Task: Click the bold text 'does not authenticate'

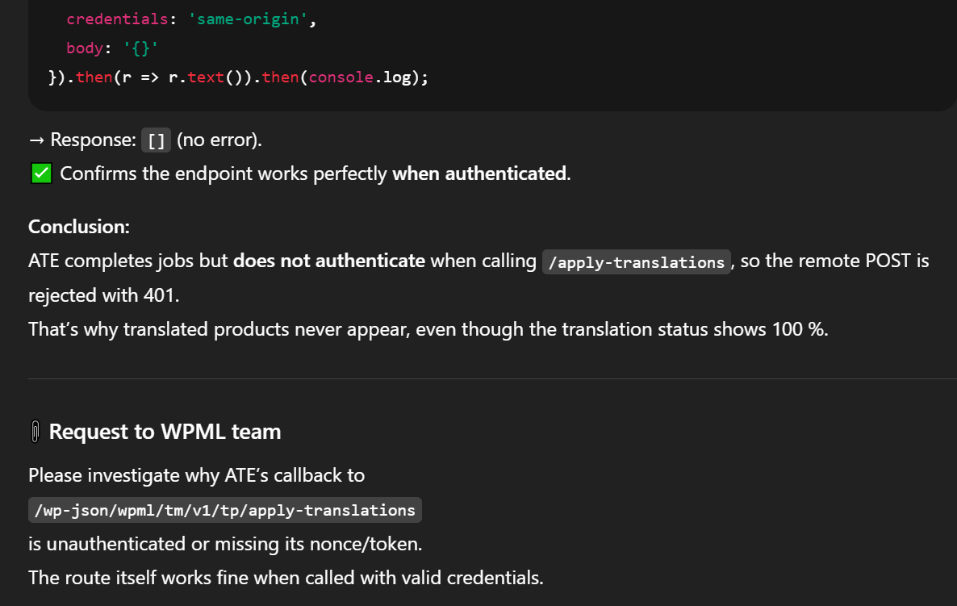Action: tap(329, 261)
